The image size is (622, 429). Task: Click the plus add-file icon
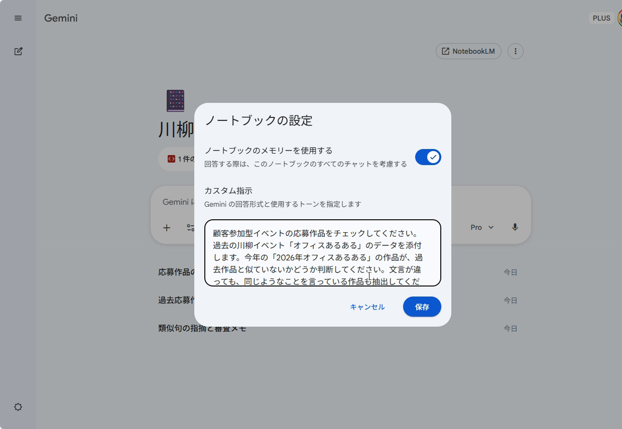click(x=167, y=228)
